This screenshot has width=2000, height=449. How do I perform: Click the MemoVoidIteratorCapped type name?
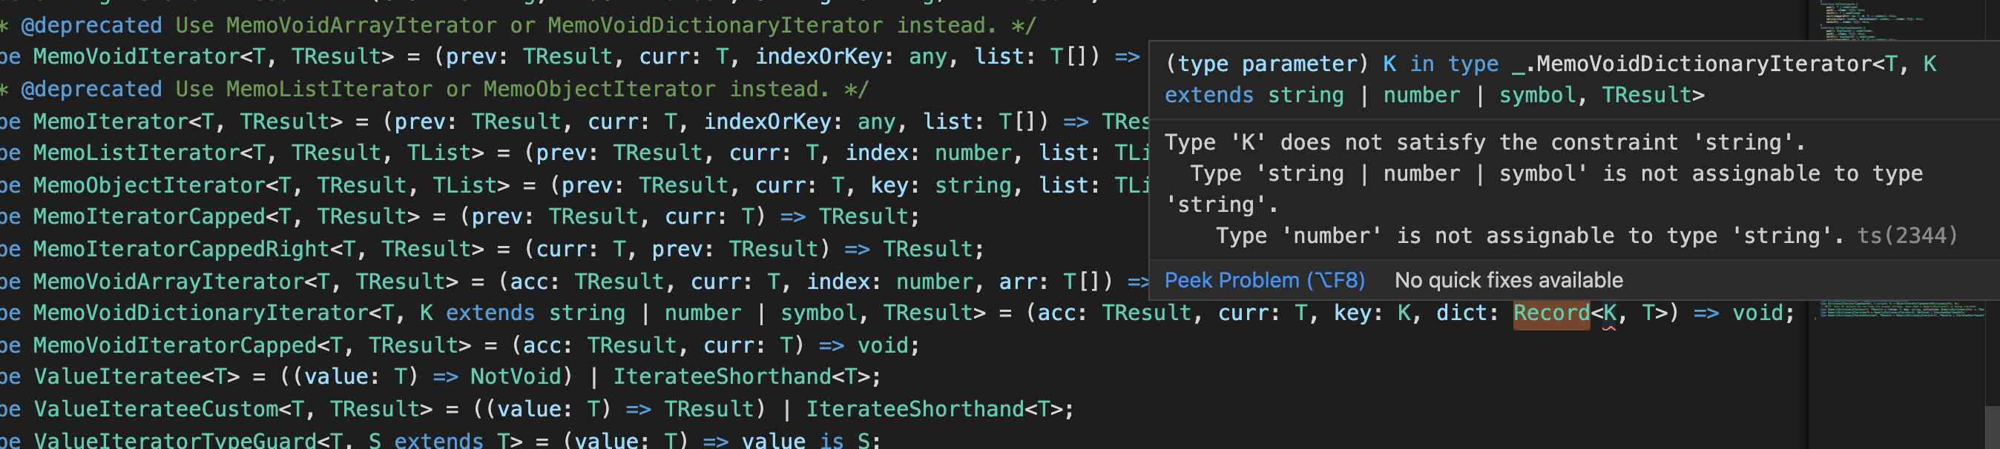[x=174, y=345]
